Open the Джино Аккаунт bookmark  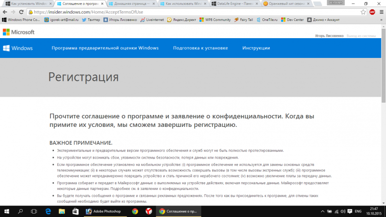(x=323, y=20)
